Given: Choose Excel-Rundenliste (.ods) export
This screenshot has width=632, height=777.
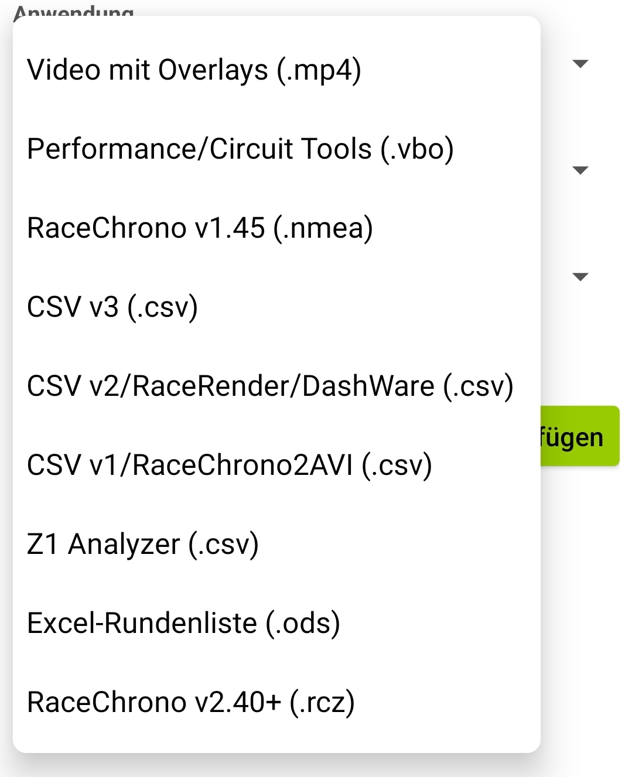Looking at the screenshot, I should 183,624.
